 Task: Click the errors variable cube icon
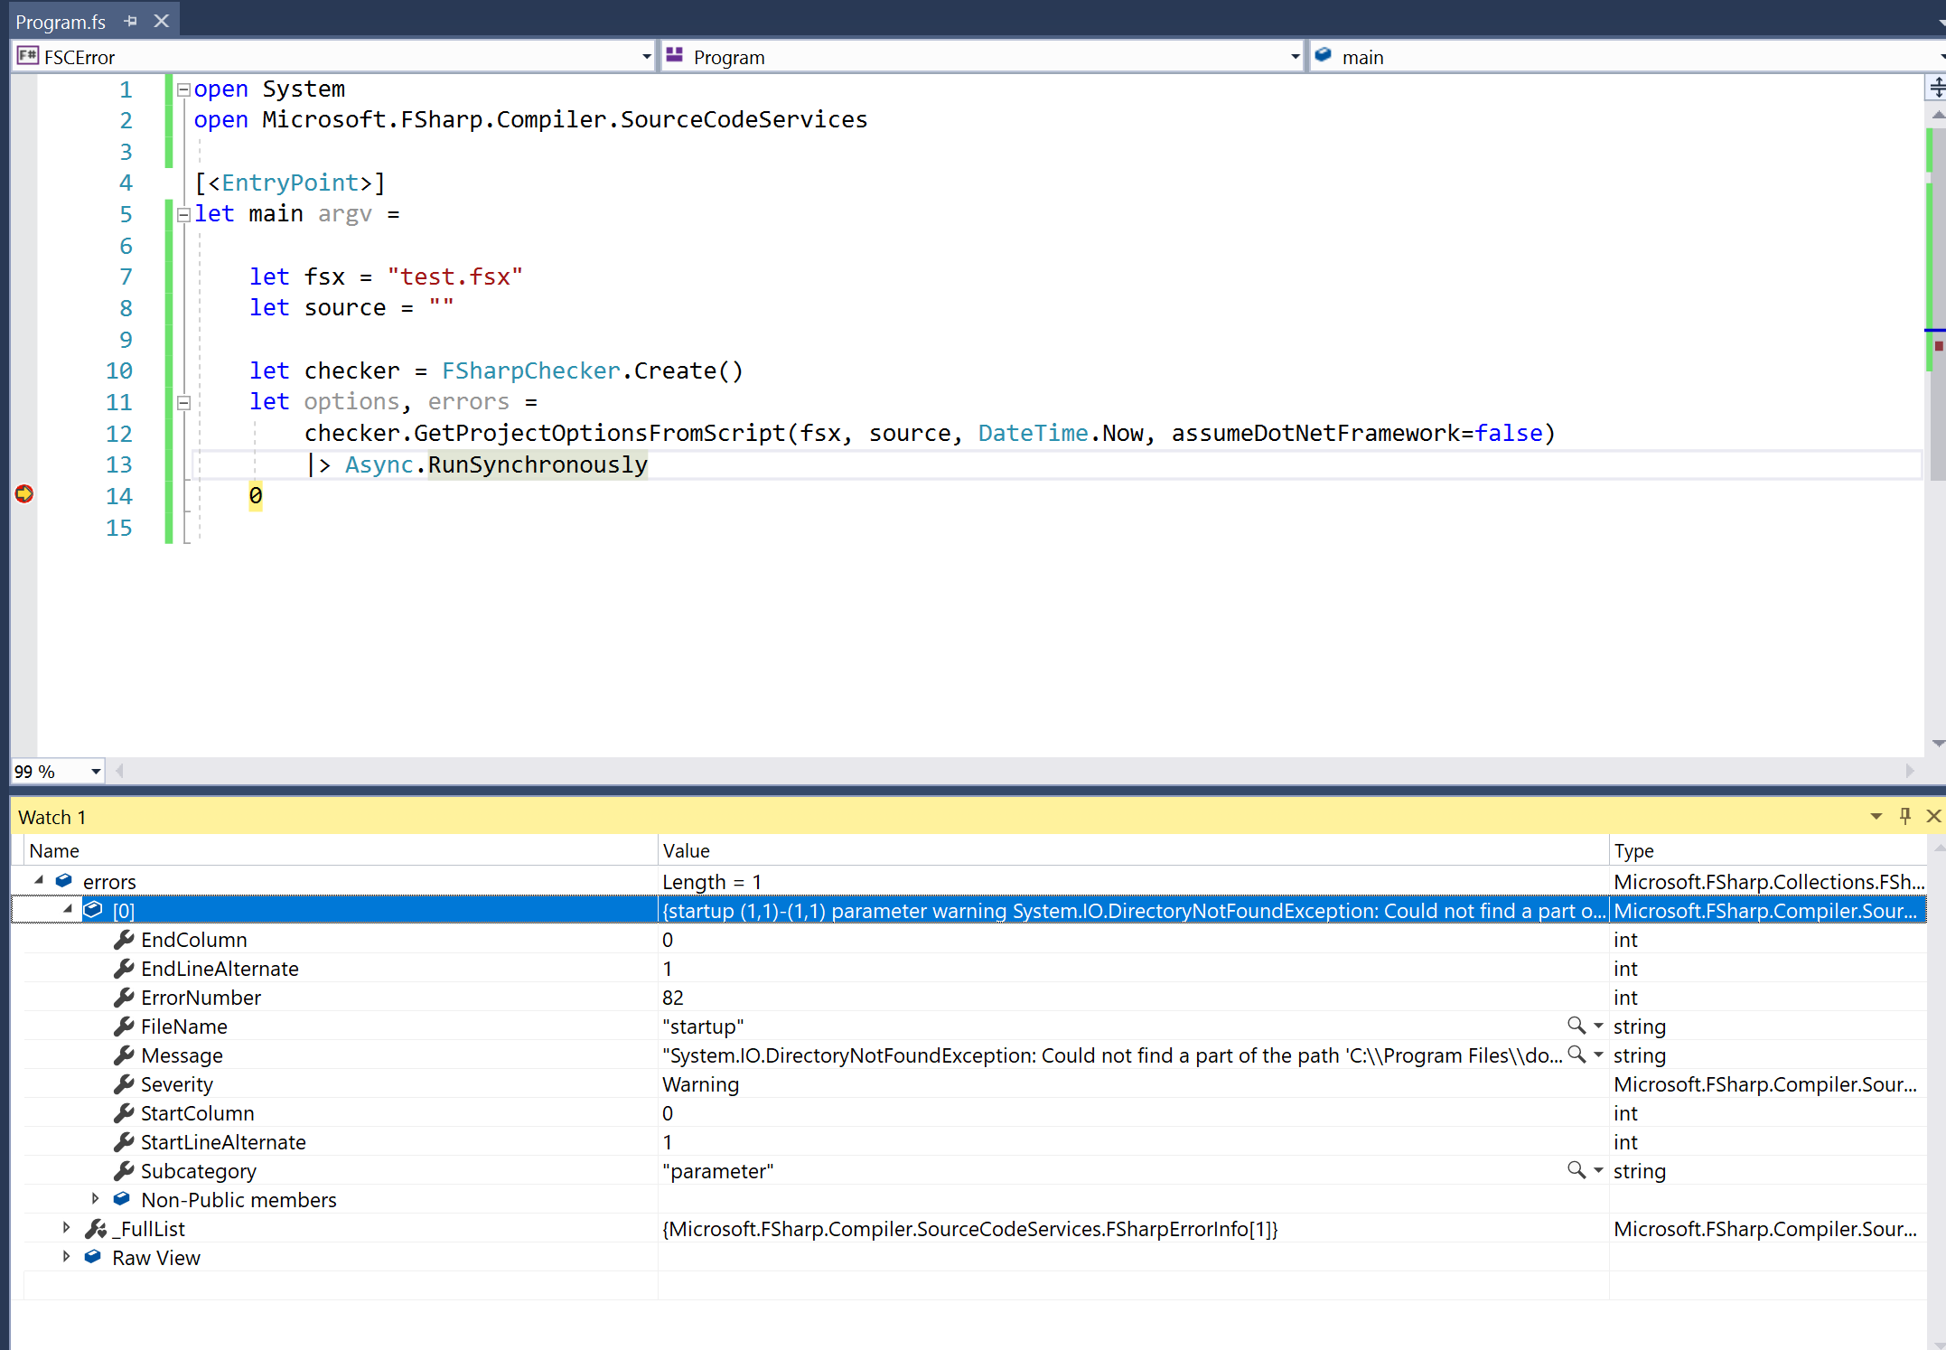click(x=64, y=880)
